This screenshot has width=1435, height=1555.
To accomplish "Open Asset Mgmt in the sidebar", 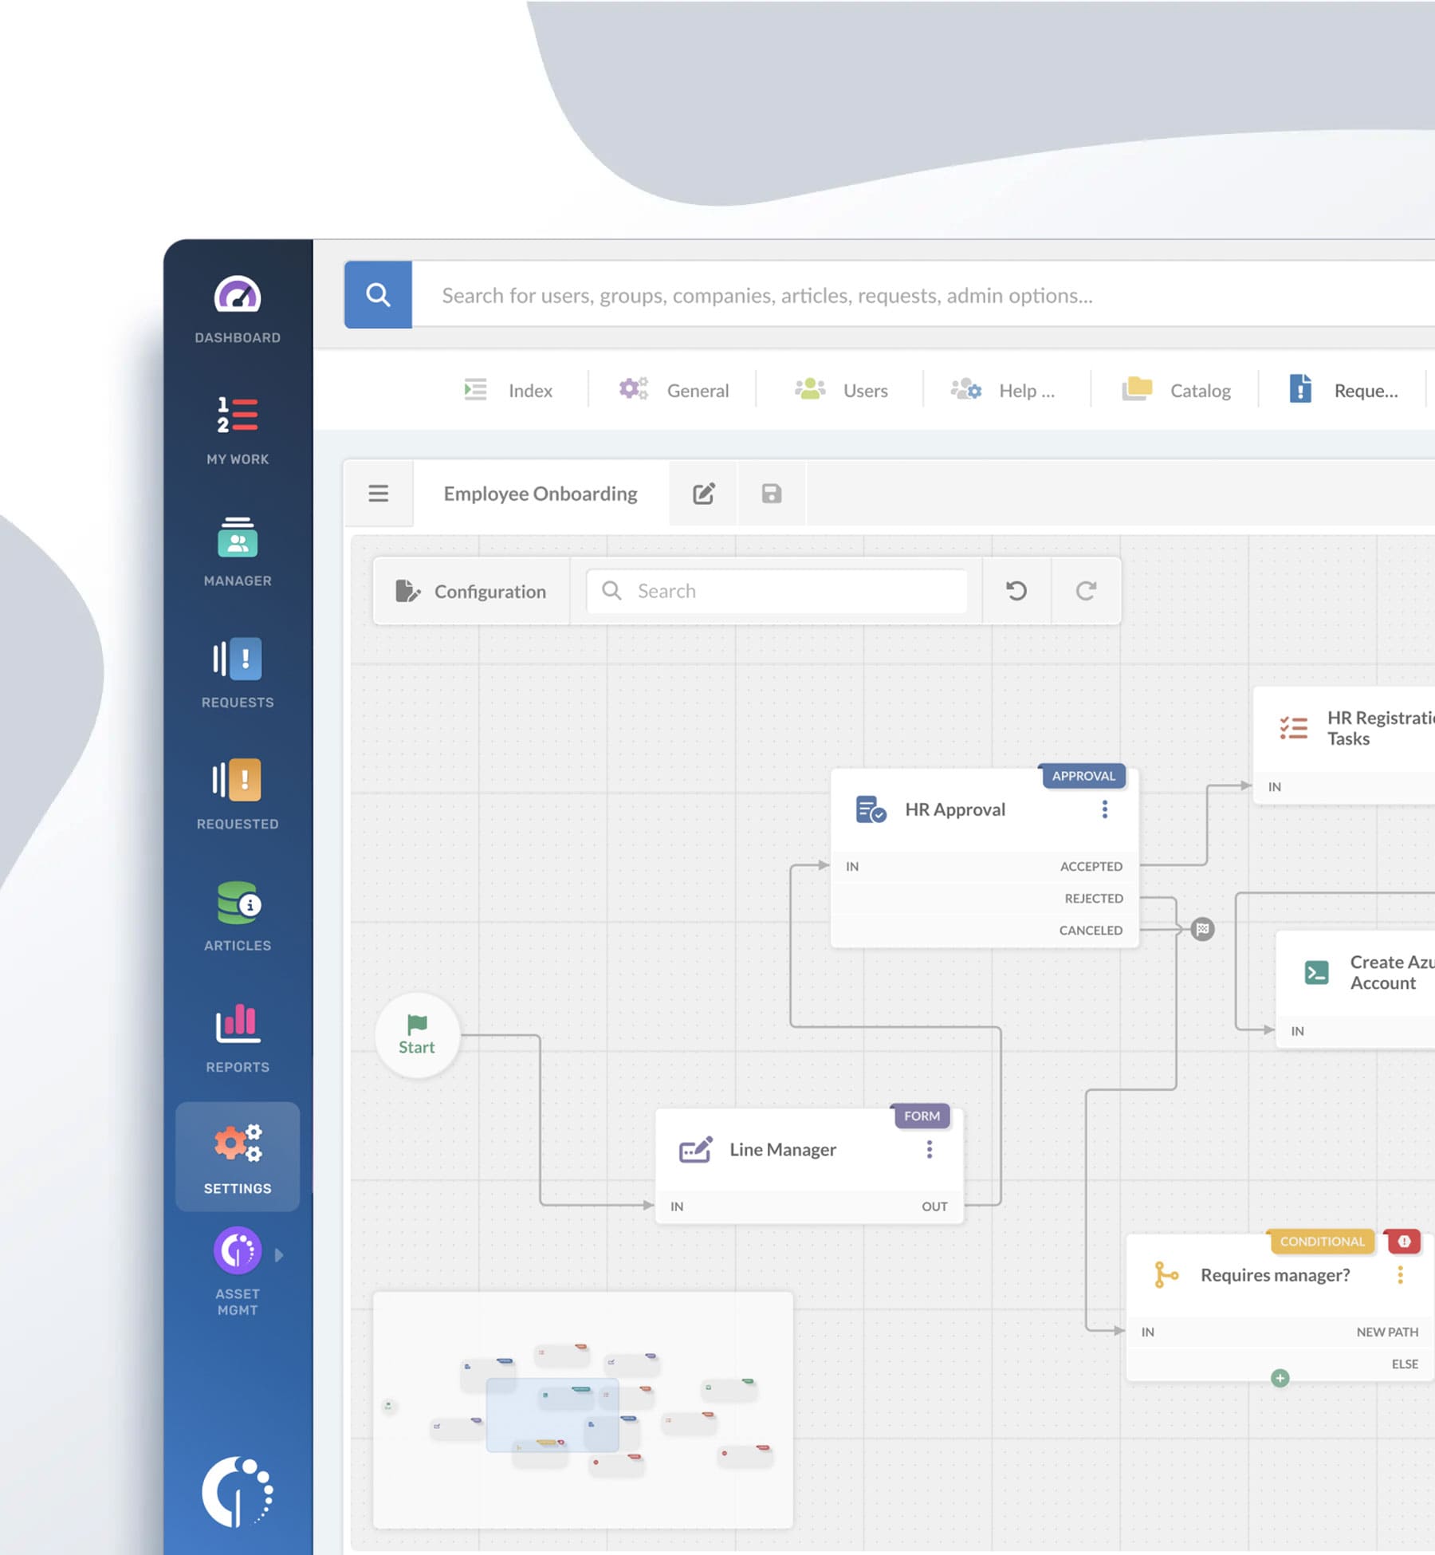I will (x=238, y=1271).
